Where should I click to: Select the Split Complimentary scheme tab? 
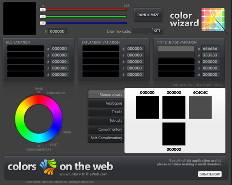coord(106,138)
